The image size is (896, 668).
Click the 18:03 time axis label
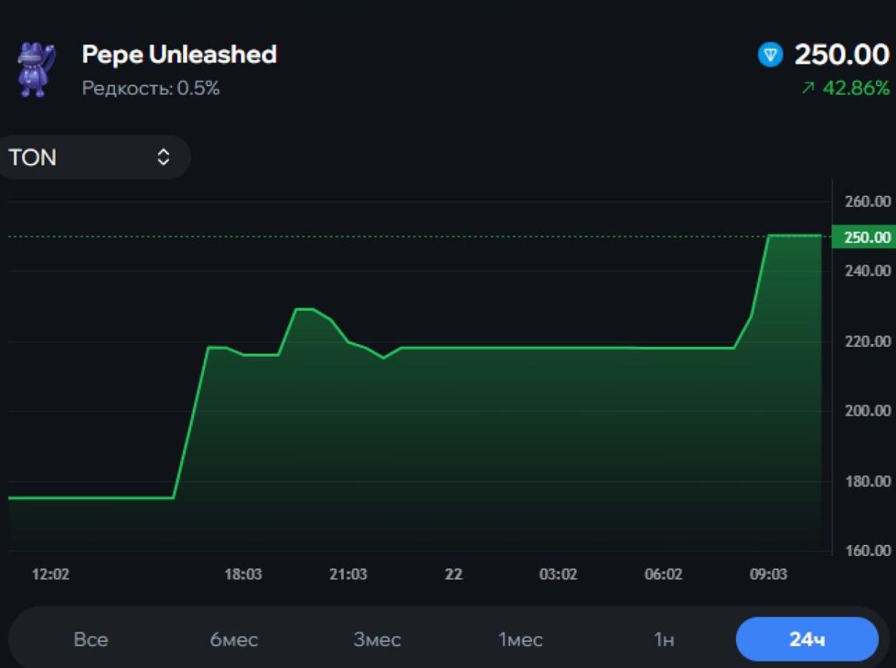pos(243,575)
